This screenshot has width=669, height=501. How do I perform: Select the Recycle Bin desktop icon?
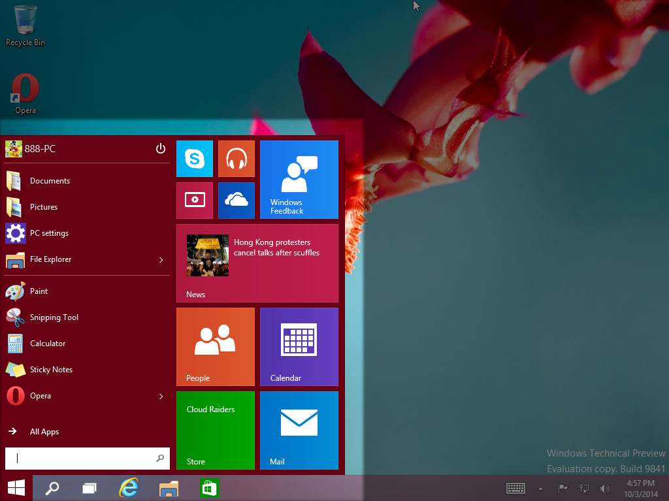click(25, 25)
